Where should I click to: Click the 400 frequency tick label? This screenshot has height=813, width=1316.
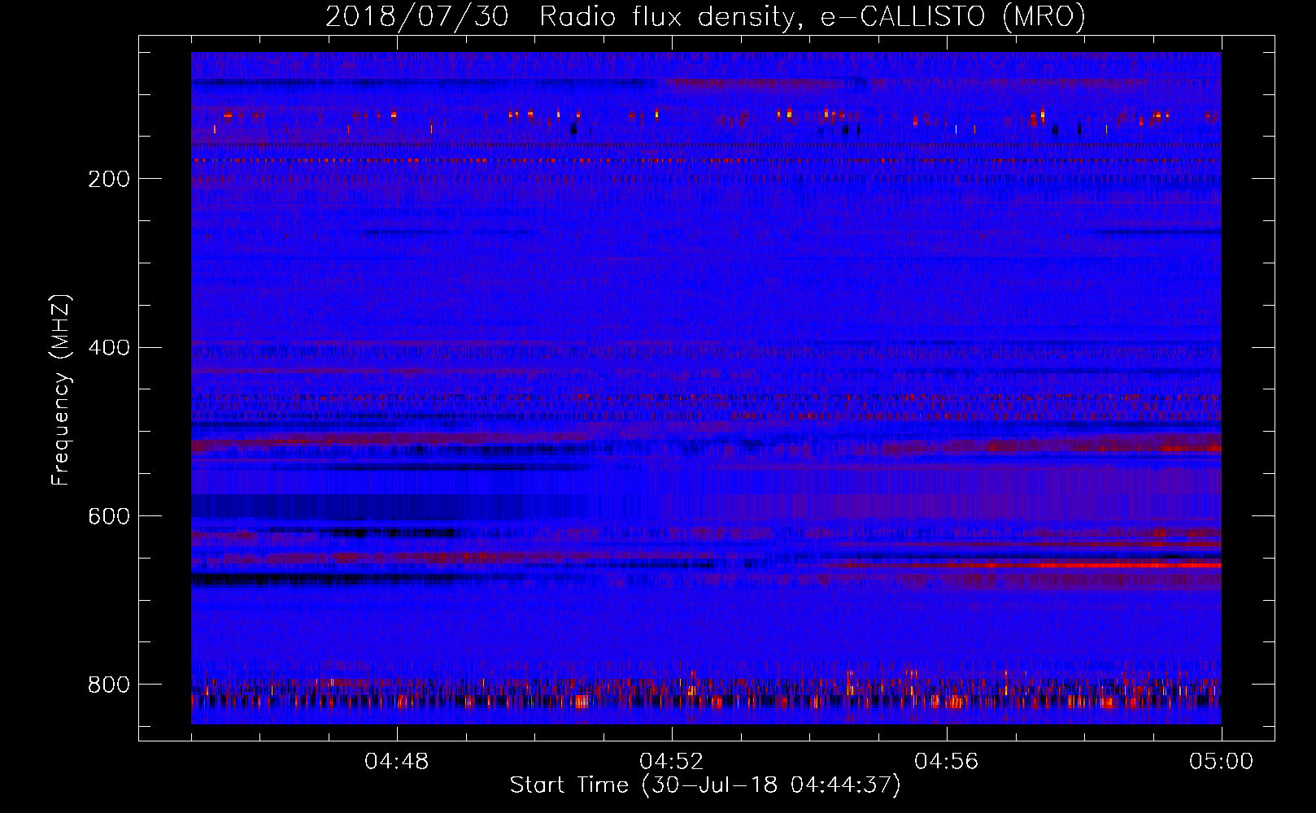point(109,348)
